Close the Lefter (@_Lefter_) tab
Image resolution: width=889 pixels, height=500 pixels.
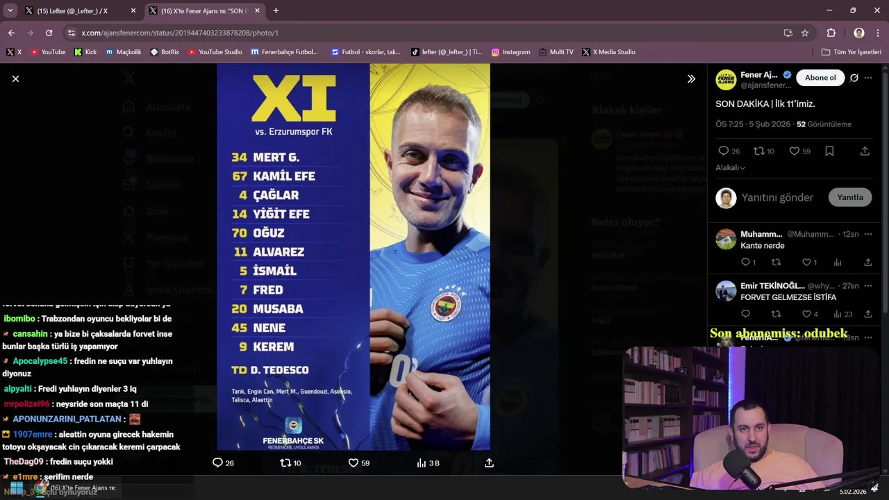pos(133,10)
